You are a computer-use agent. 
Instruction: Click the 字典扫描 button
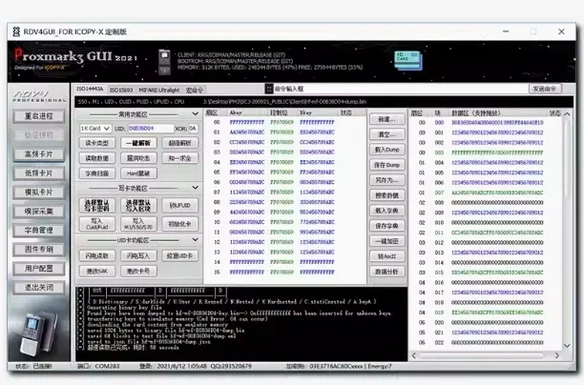click(x=96, y=173)
